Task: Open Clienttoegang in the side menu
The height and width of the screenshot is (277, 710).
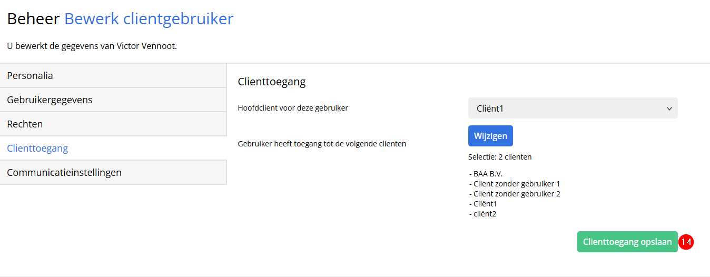Action: 113,148
